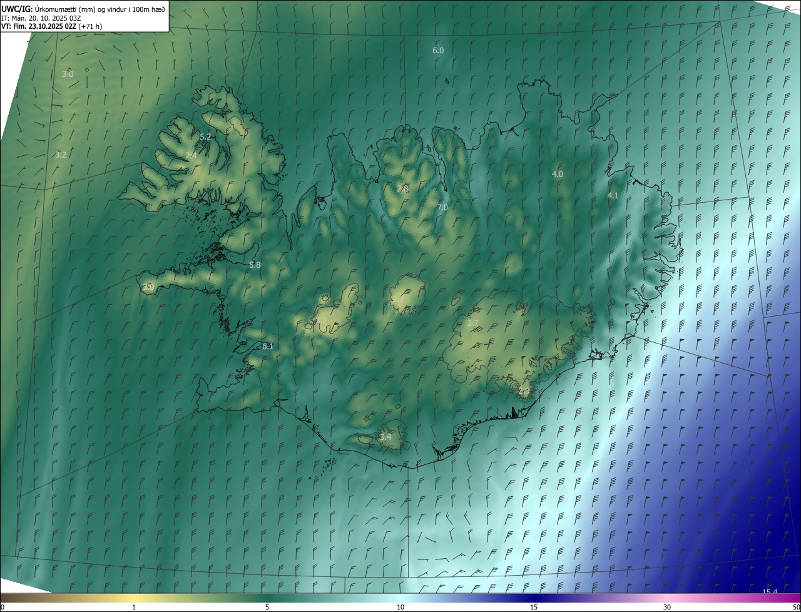Click the '4.0' value in northeast Iceland
Viewport: 801px width, 612px height.
point(558,174)
